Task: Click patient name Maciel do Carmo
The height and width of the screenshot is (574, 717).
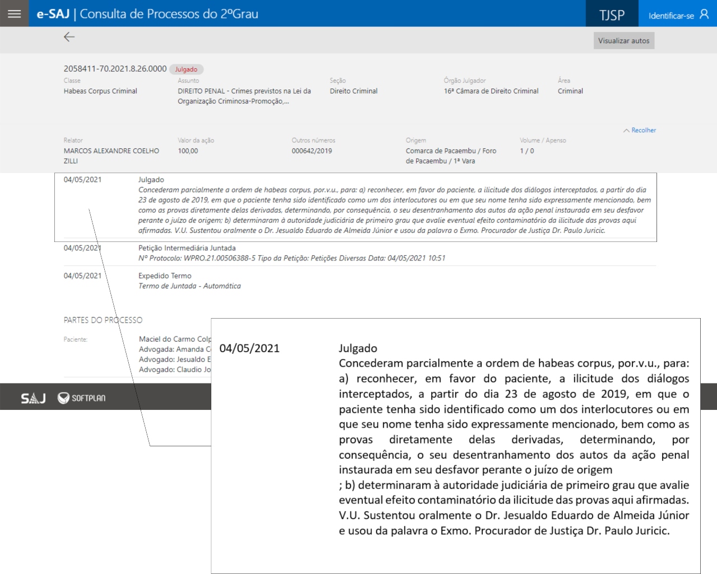Action: (x=174, y=339)
